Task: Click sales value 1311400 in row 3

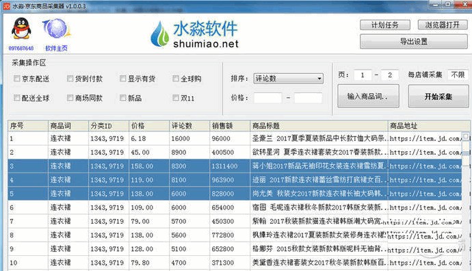Action: pos(224,166)
